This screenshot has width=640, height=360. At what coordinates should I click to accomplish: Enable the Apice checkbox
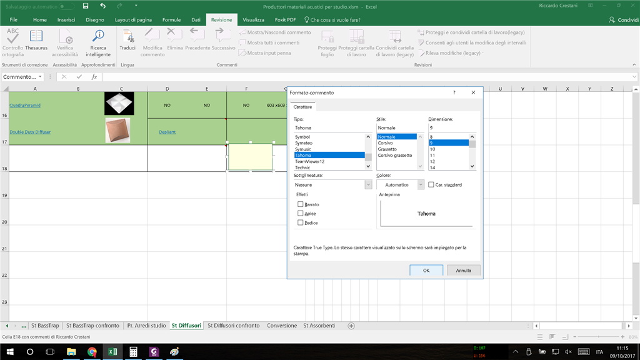click(x=301, y=214)
